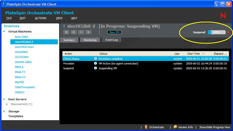Screen dimensions: 233x131
Task: Select sles64bit virtual machine
Action: tap(21, 52)
